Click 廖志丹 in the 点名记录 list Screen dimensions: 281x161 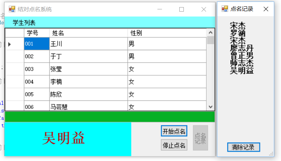242,48
